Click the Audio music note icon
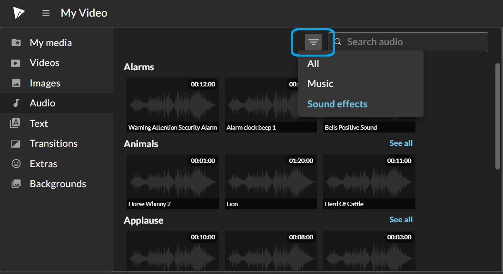Viewport: 503px width, 274px height. [16, 103]
